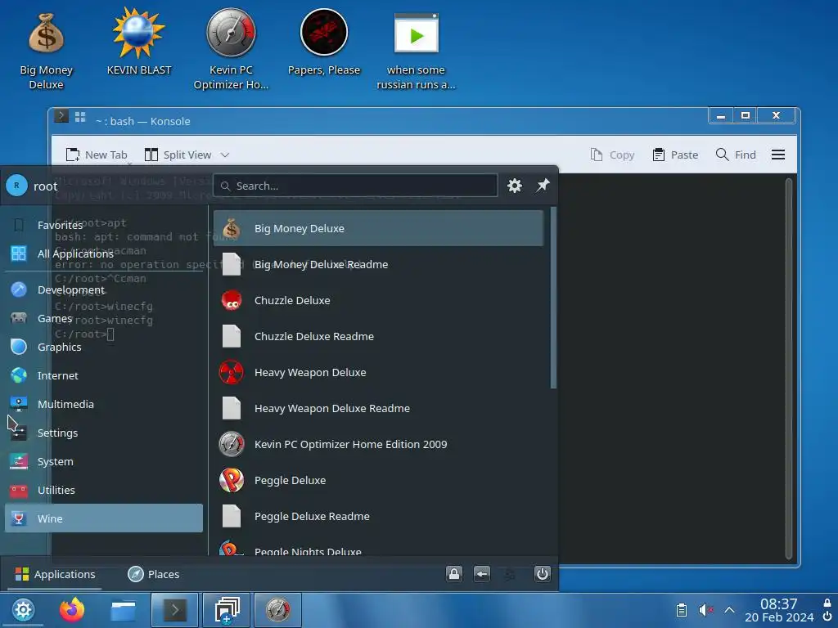The width and height of the screenshot is (838, 628).
Task: Open the Konsole hamburger menu
Action: coord(778,155)
